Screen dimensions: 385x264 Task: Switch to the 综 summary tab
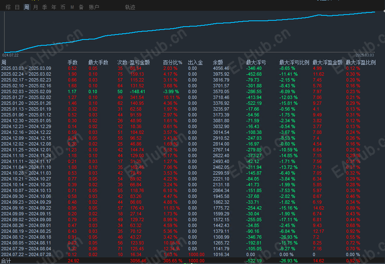click(x=8, y=7)
